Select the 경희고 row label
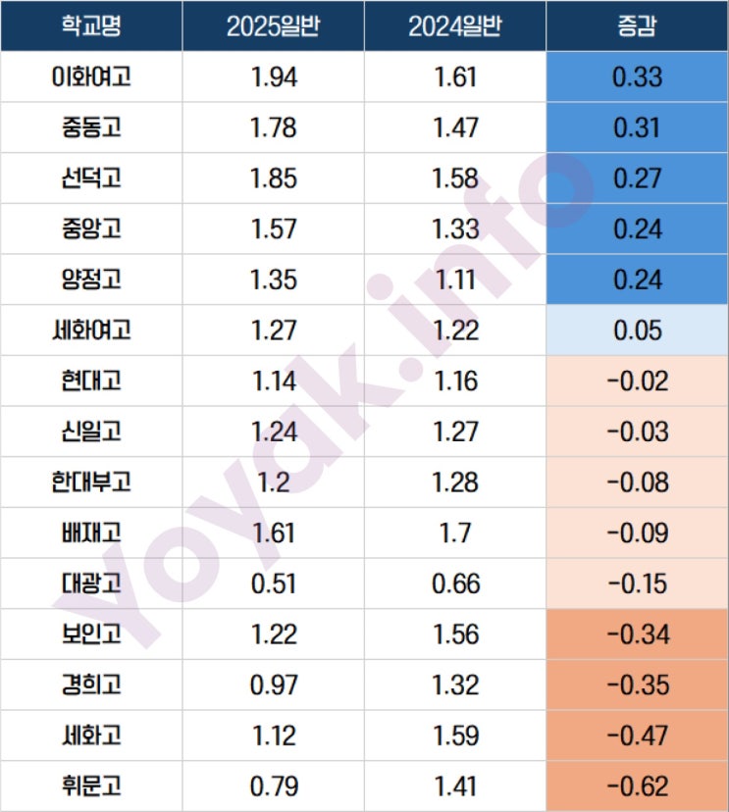Image resolution: width=729 pixels, height=812 pixels. click(x=90, y=685)
